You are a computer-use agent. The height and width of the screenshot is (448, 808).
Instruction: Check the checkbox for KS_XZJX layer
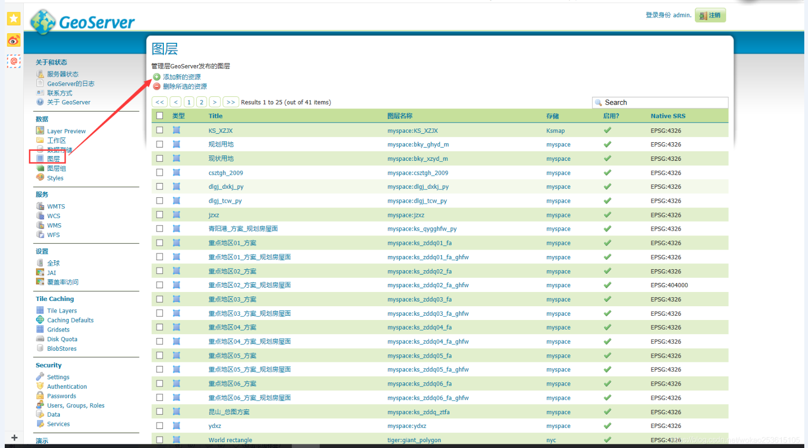(159, 130)
